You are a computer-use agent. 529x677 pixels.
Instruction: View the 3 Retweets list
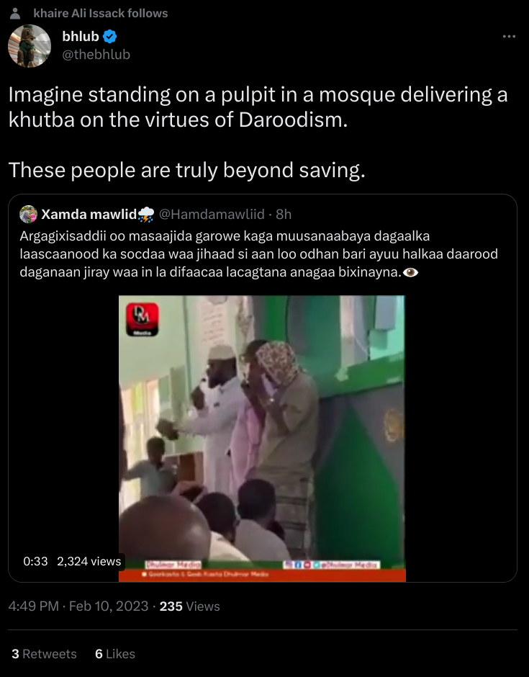(44, 654)
